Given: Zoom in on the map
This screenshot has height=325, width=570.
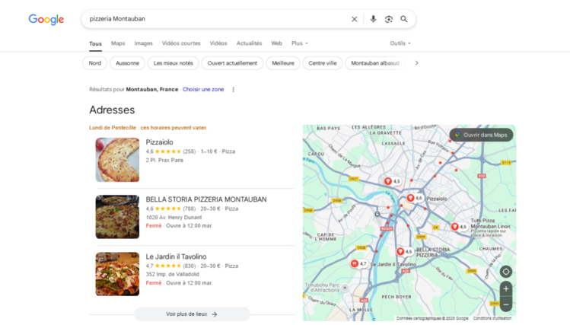Looking at the screenshot, I should pos(506,289).
